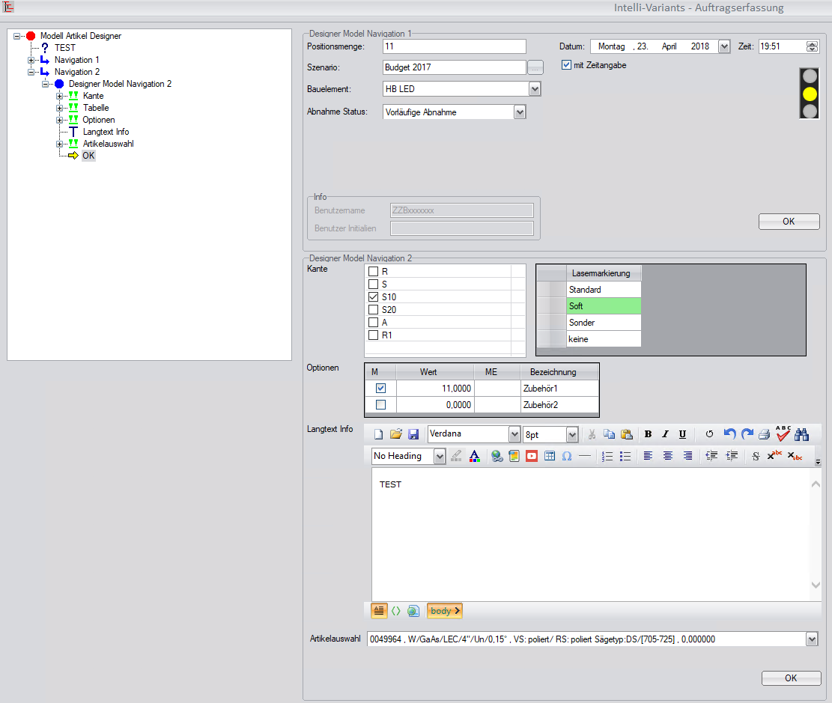Apply strikethrough formatting

coord(756,456)
